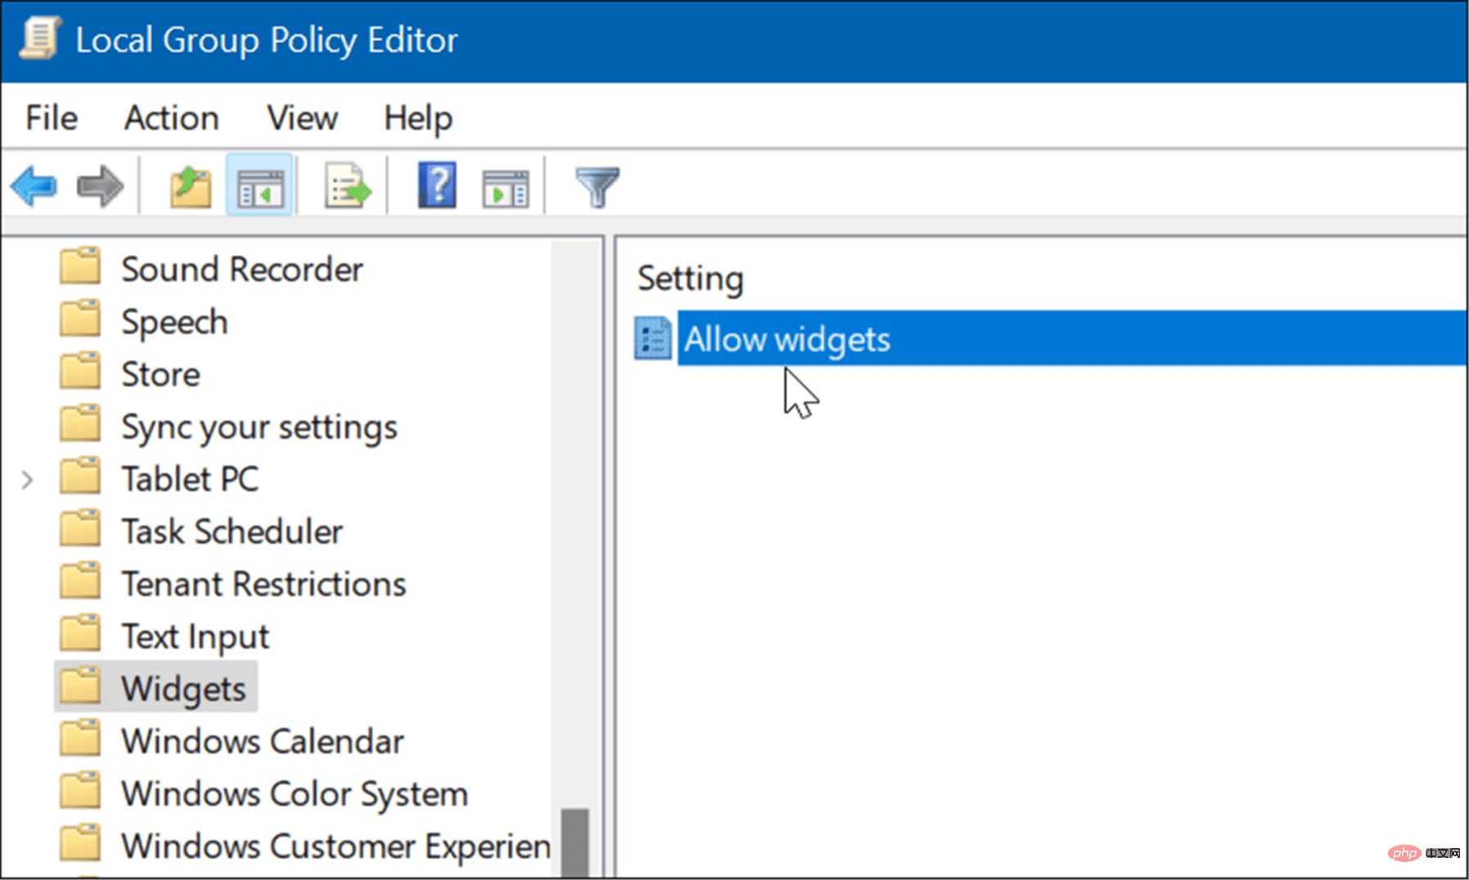Click the Text Input folder icon
This screenshot has height=880, width=1469.
point(80,634)
